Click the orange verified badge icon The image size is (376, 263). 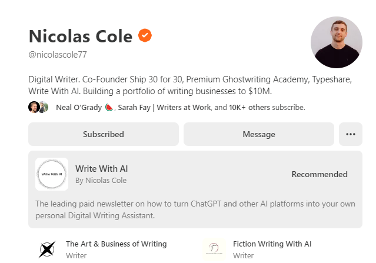click(145, 35)
